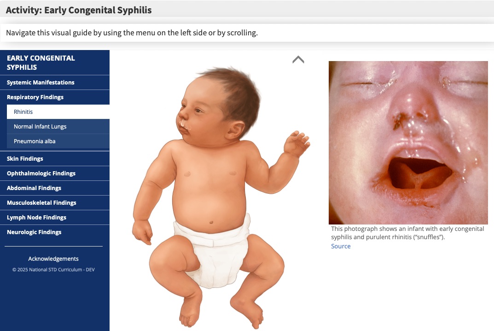Click the infant illustration's nose discharge

[186, 125]
